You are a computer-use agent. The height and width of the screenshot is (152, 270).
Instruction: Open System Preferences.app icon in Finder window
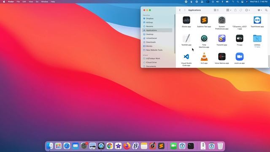coord(222,20)
